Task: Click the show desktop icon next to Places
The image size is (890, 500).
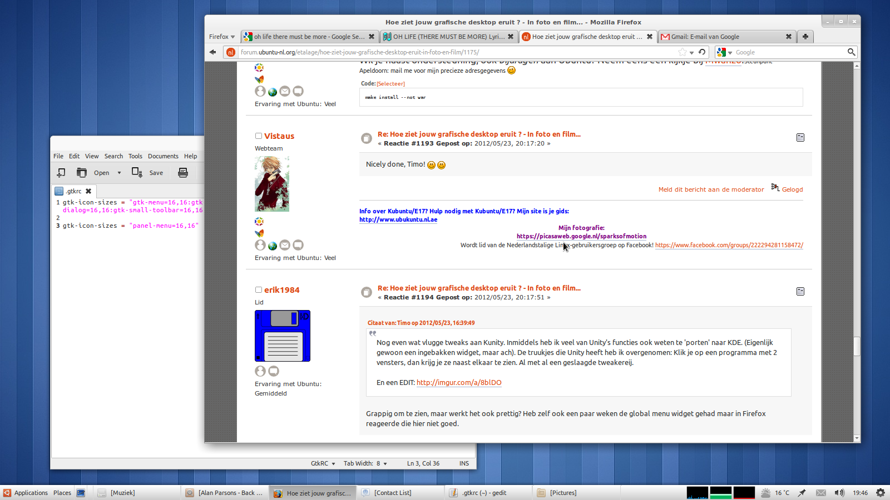Action: [81, 493]
